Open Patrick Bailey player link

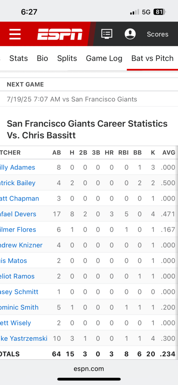[x=18, y=183]
